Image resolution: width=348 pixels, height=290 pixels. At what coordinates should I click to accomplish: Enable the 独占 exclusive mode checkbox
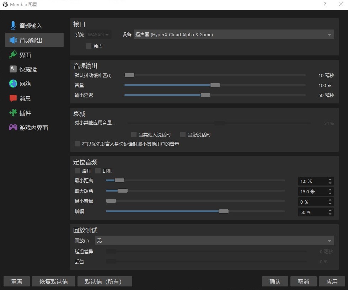(x=89, y=46)
